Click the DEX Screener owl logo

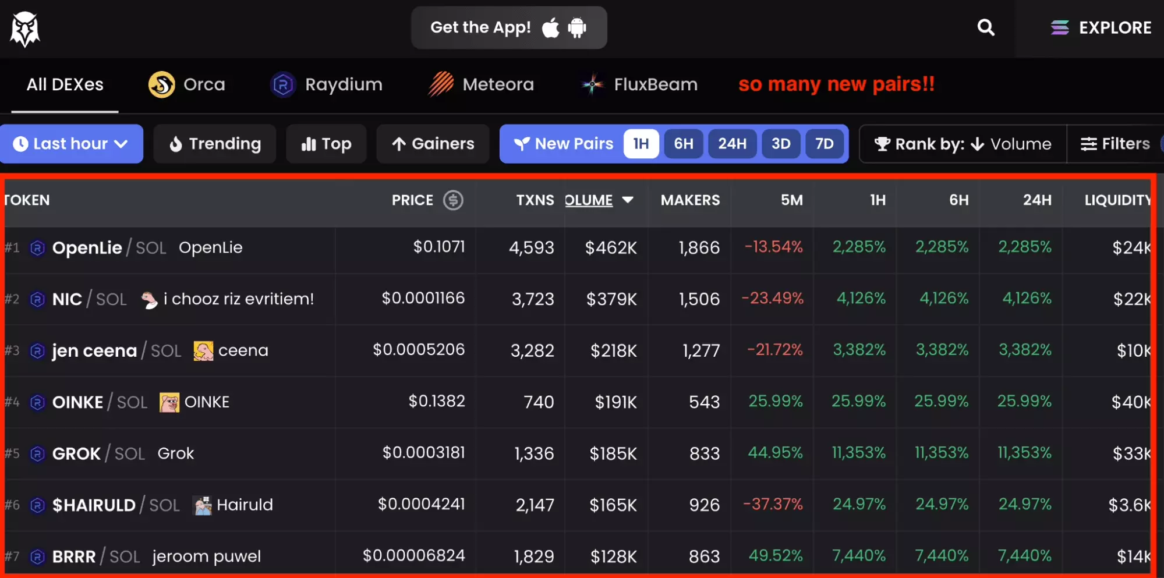pyautogui.click(x=25, y=29)
